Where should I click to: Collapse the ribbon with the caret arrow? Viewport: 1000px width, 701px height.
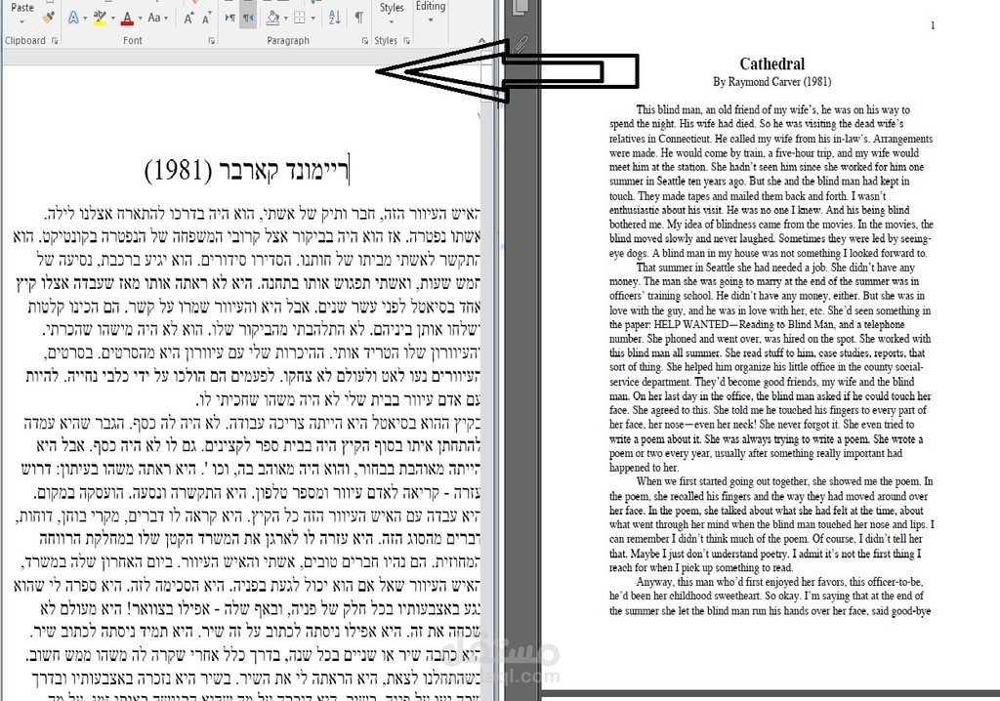(482, 41)
